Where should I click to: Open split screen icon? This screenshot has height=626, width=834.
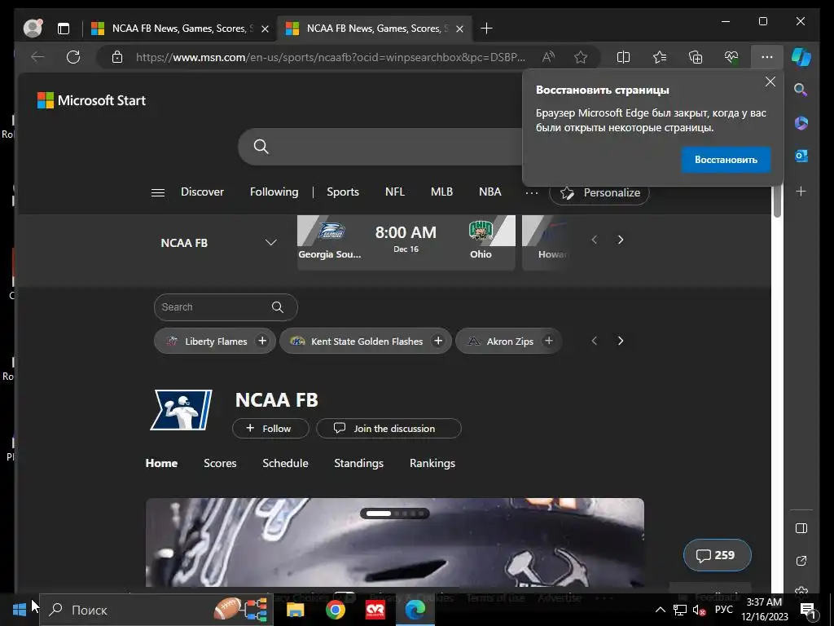(x=623, y=57)
